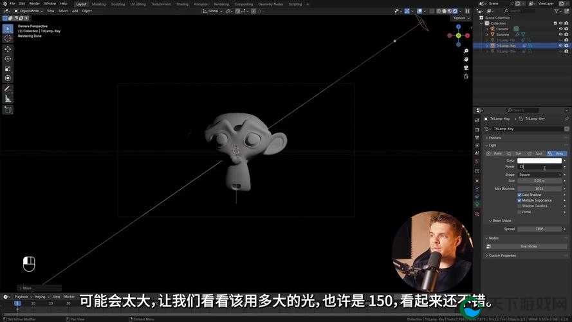The width and height of the screenshot is (572, 322).
Task: Click the green Y axis on navigation gizmo
Action: 459,35
